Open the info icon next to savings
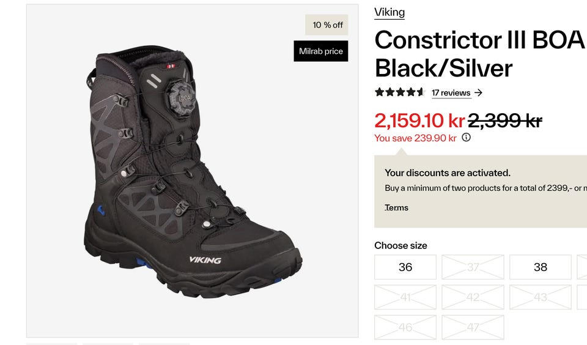This screenshot has width=587, height=345. tap(466, 138)
